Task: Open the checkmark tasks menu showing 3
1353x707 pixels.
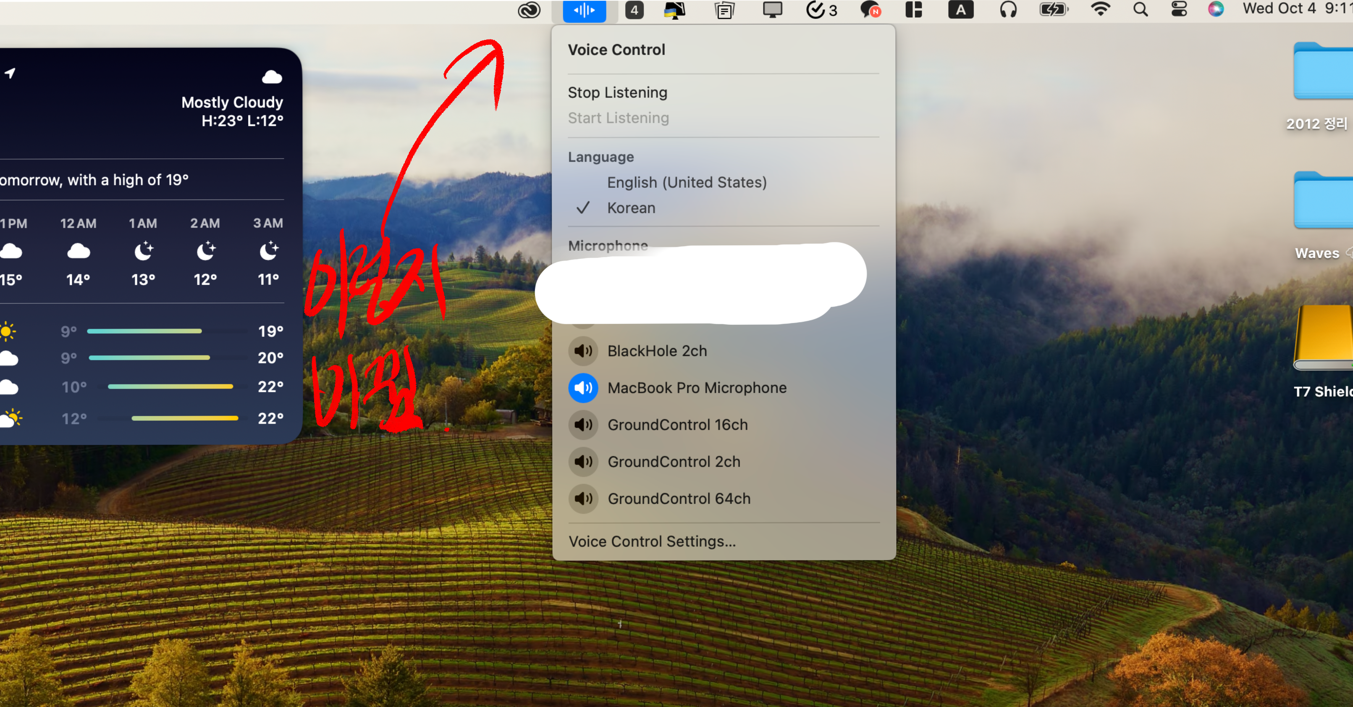Action: pos(821,10)
